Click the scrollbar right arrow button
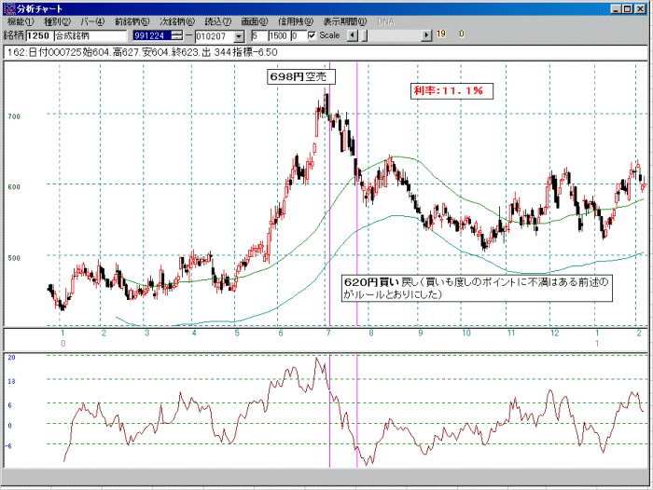Screen dimensions: 653x490 pos(426,34)
